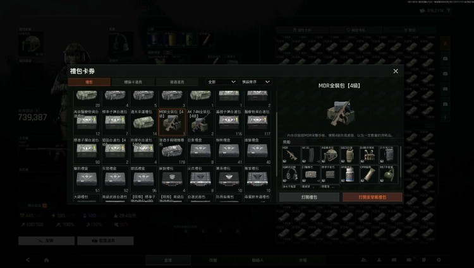Open the 倉庫 tab in the bottom navigation
Viewport: 474px width, 268px height.
click(x=168, y=260)
